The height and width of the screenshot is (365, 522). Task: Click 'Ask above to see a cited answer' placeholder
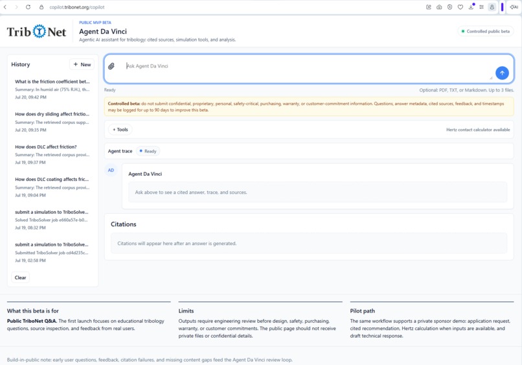pos(191,193)
